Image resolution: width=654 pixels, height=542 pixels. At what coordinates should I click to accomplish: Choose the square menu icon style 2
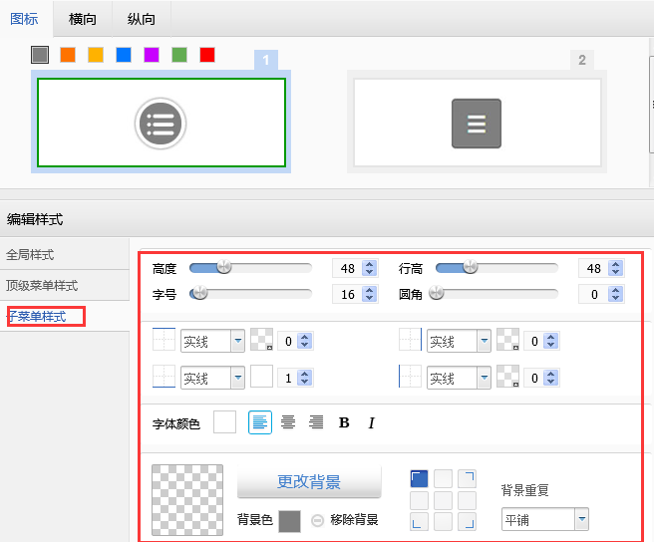pos(477,124)
